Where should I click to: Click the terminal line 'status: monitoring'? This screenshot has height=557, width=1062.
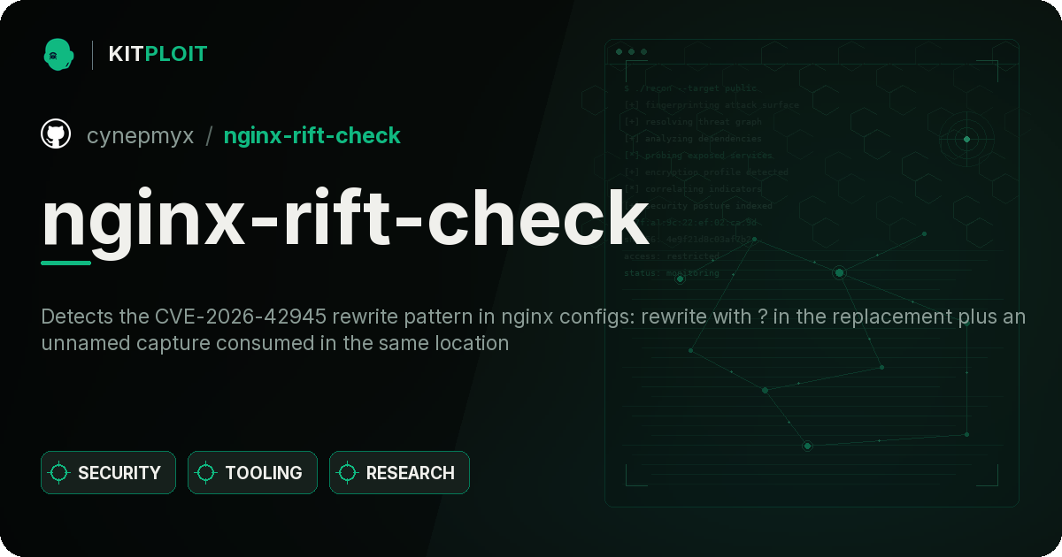(672, 273)
